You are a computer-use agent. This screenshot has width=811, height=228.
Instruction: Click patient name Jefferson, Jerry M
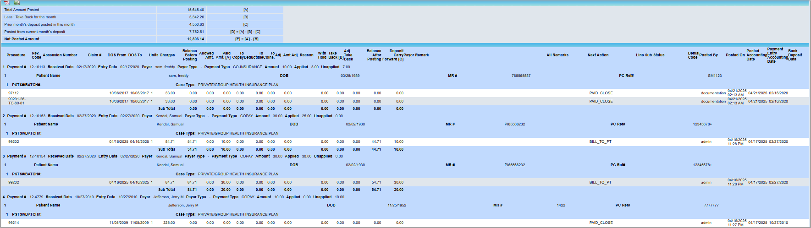[183, 205]
